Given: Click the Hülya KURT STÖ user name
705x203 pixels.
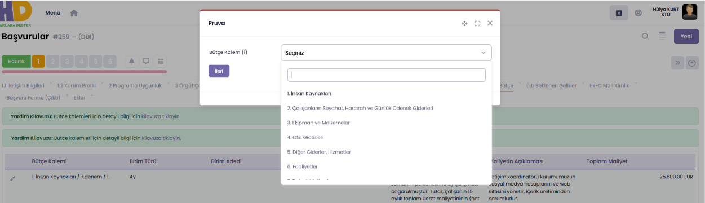Looking at the screenshot, I should [x=666, y=12].
